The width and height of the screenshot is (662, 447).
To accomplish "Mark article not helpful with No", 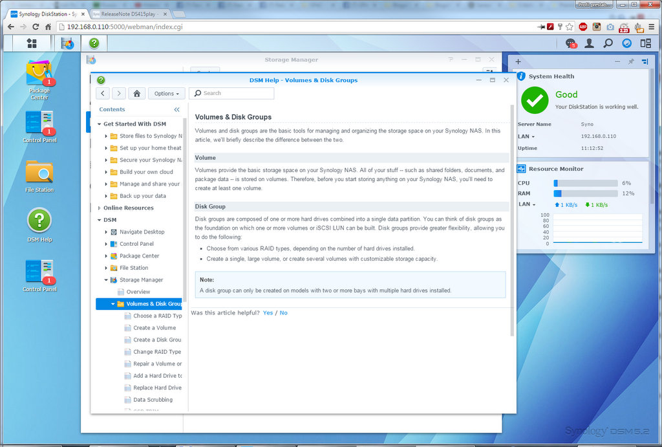I will [283, 312].
